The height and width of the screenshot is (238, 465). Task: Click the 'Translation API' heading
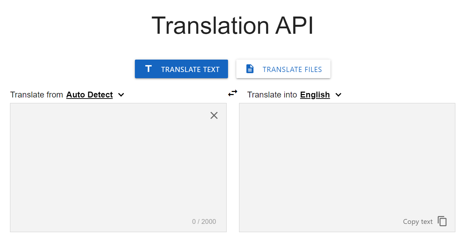232,26
